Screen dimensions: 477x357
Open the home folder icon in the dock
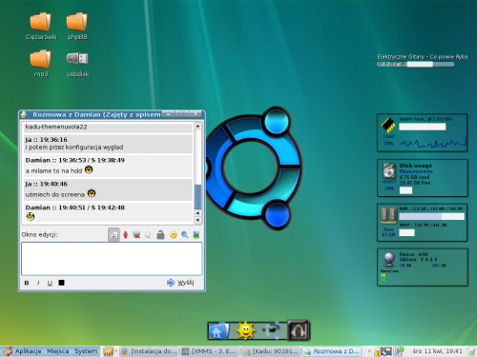pos(219,331)
